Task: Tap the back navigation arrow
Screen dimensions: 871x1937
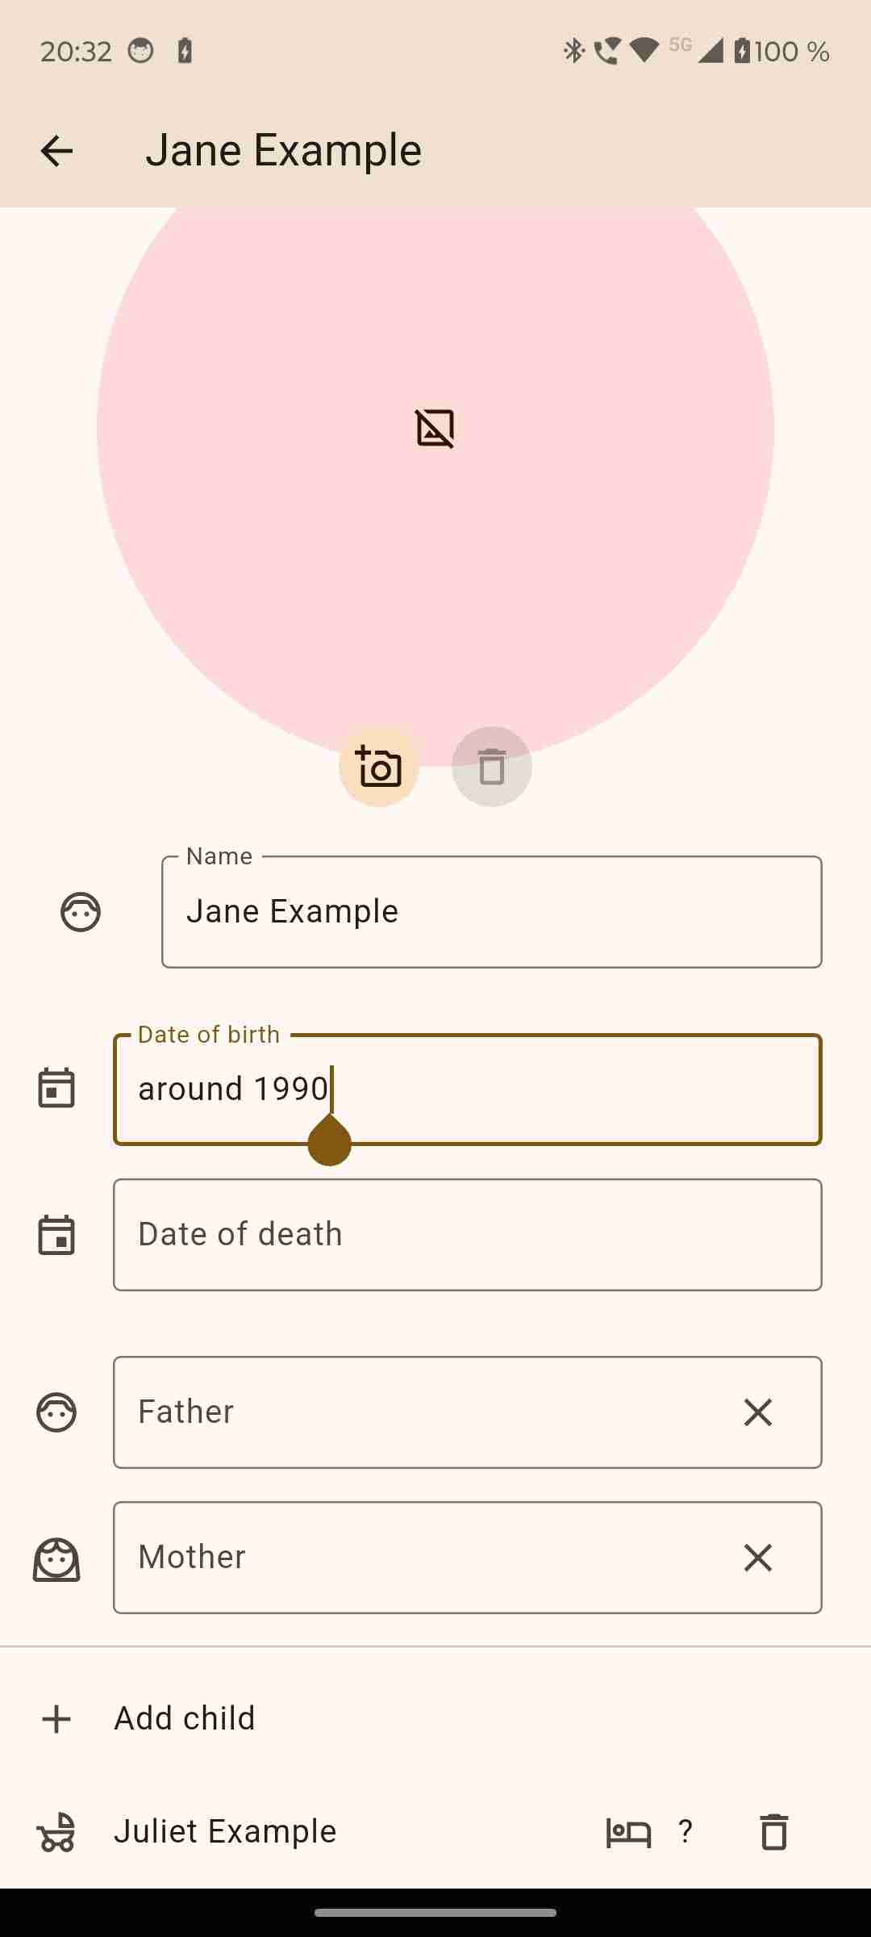Action: (56, 149)
